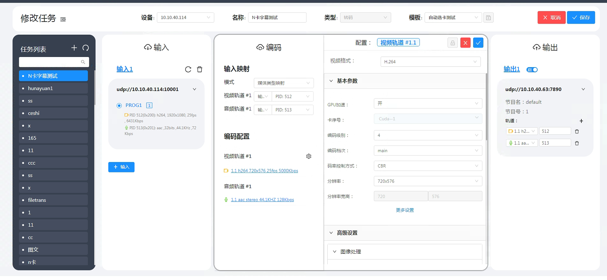Refresh the 任务列表 task list
Image resolution: width=607 pixels, height=280 pixels.
tap(86, 48)
